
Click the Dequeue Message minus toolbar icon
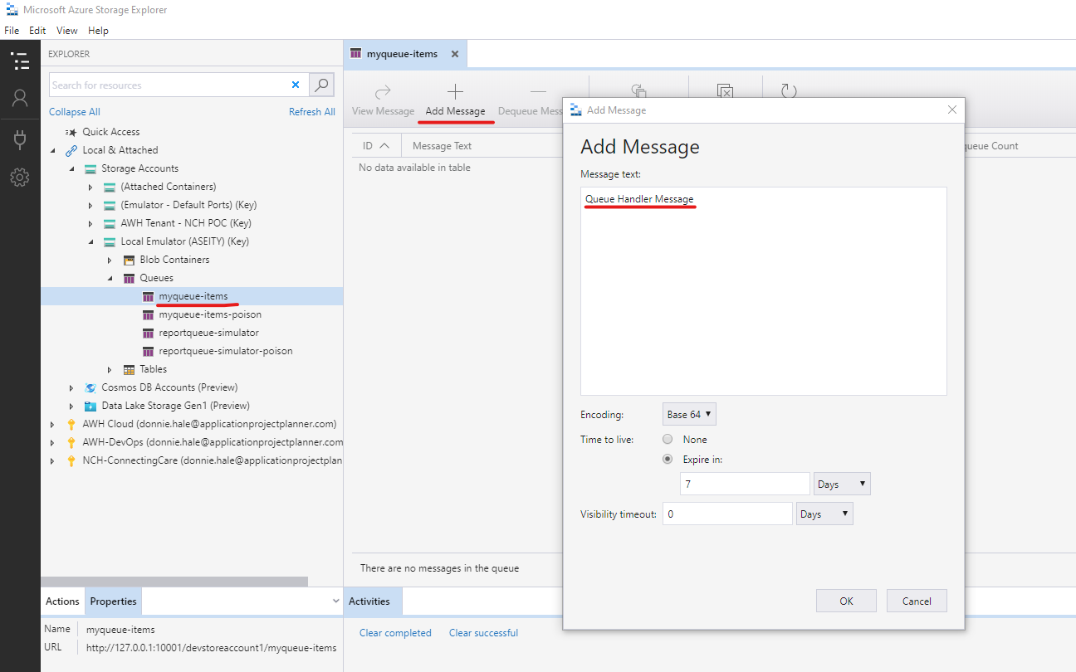coord(538,92)
